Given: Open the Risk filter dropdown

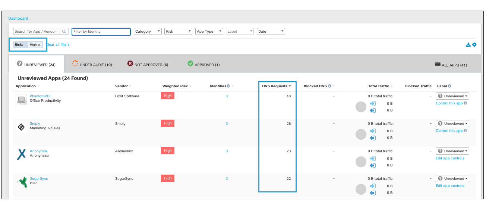Looking at the screenshot, I should point(178,32).
